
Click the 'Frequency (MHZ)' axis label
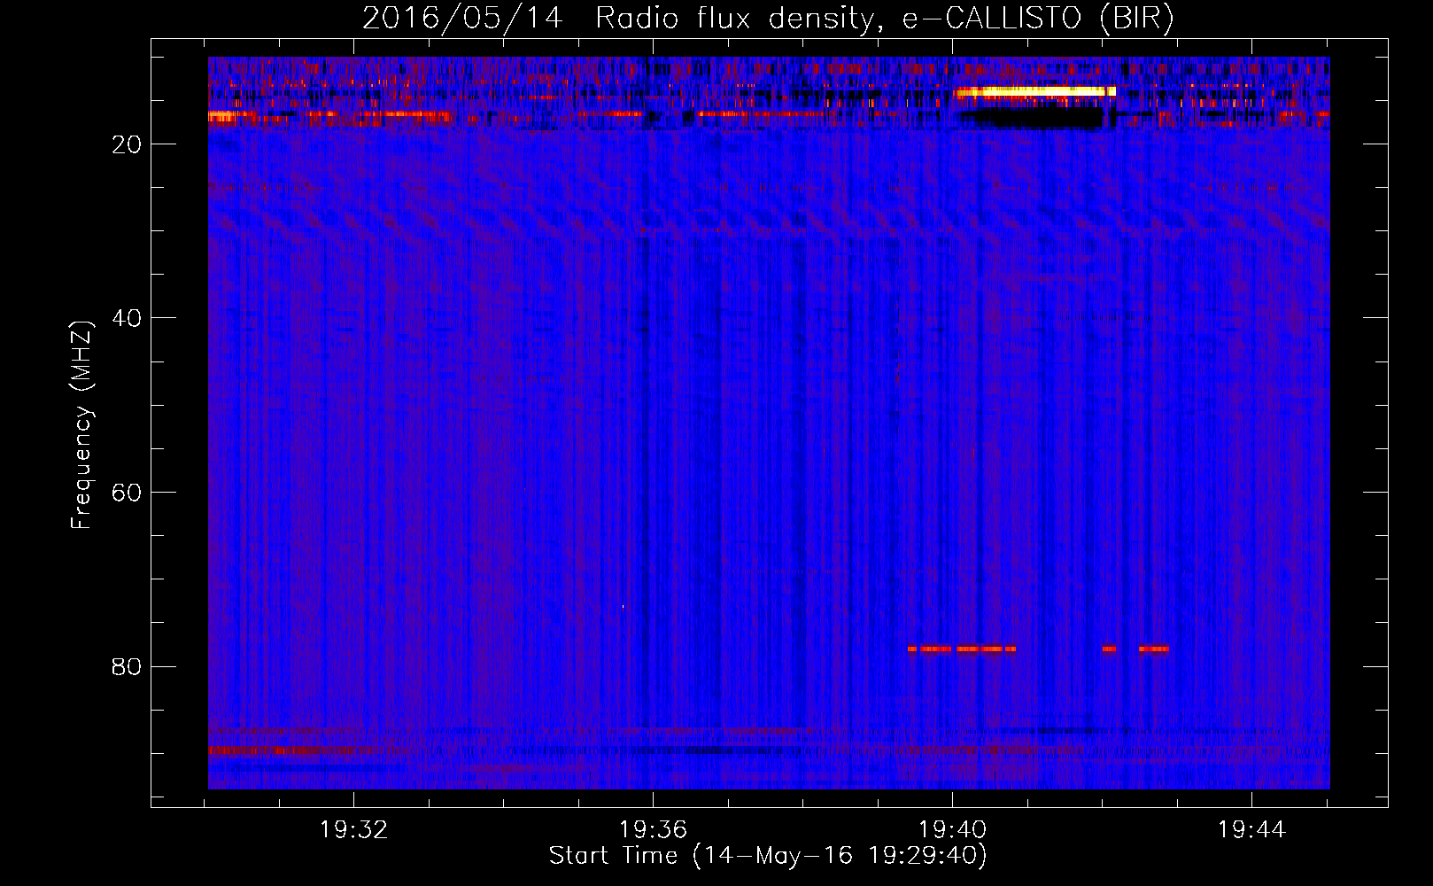(x=81, y=424)
